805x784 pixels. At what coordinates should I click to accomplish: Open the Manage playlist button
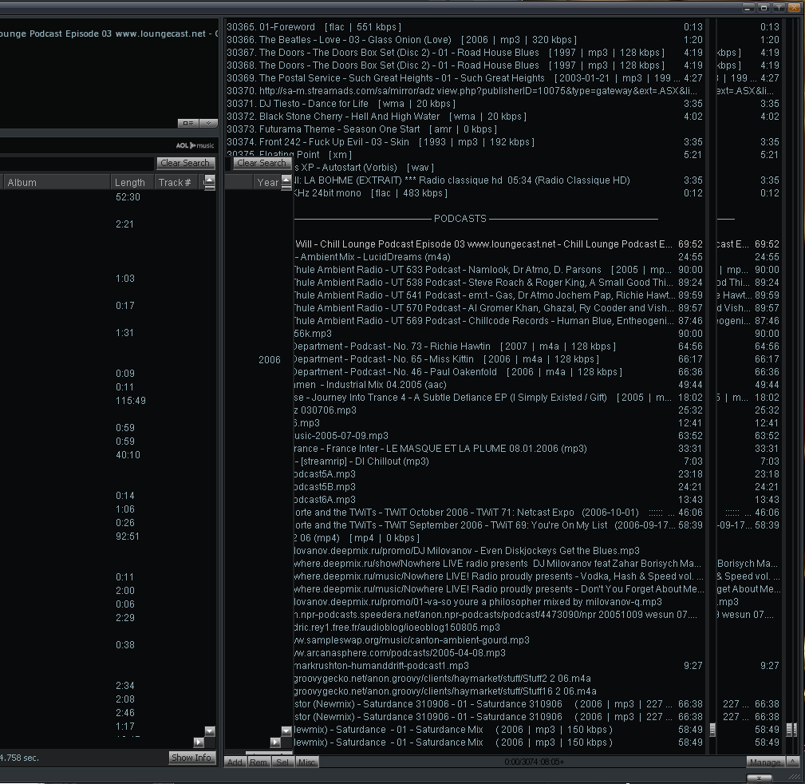[x=765, y=762]
